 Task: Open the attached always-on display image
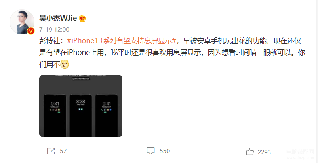pyautogui.click(x=81, y=106)
